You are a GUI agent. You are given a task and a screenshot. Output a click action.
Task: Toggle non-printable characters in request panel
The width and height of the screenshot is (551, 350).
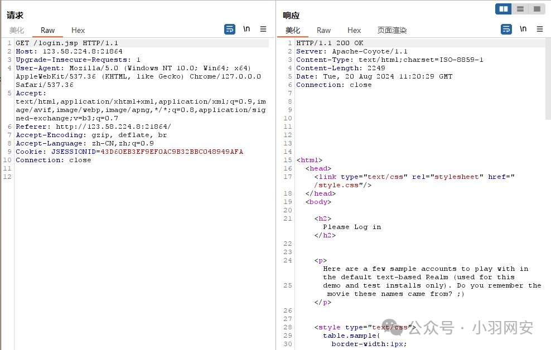click(x=246, y=29)
